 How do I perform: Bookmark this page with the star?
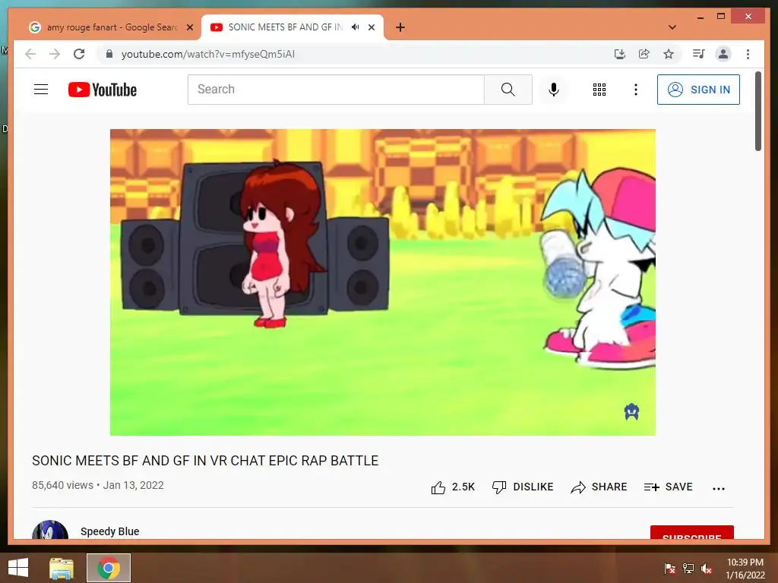pos(669,54)
